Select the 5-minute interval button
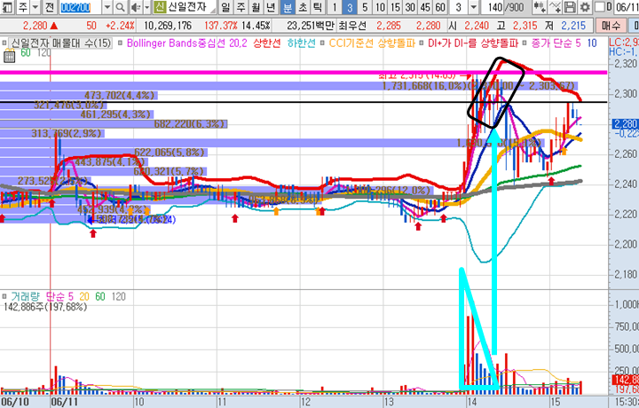 coord(365,7)
